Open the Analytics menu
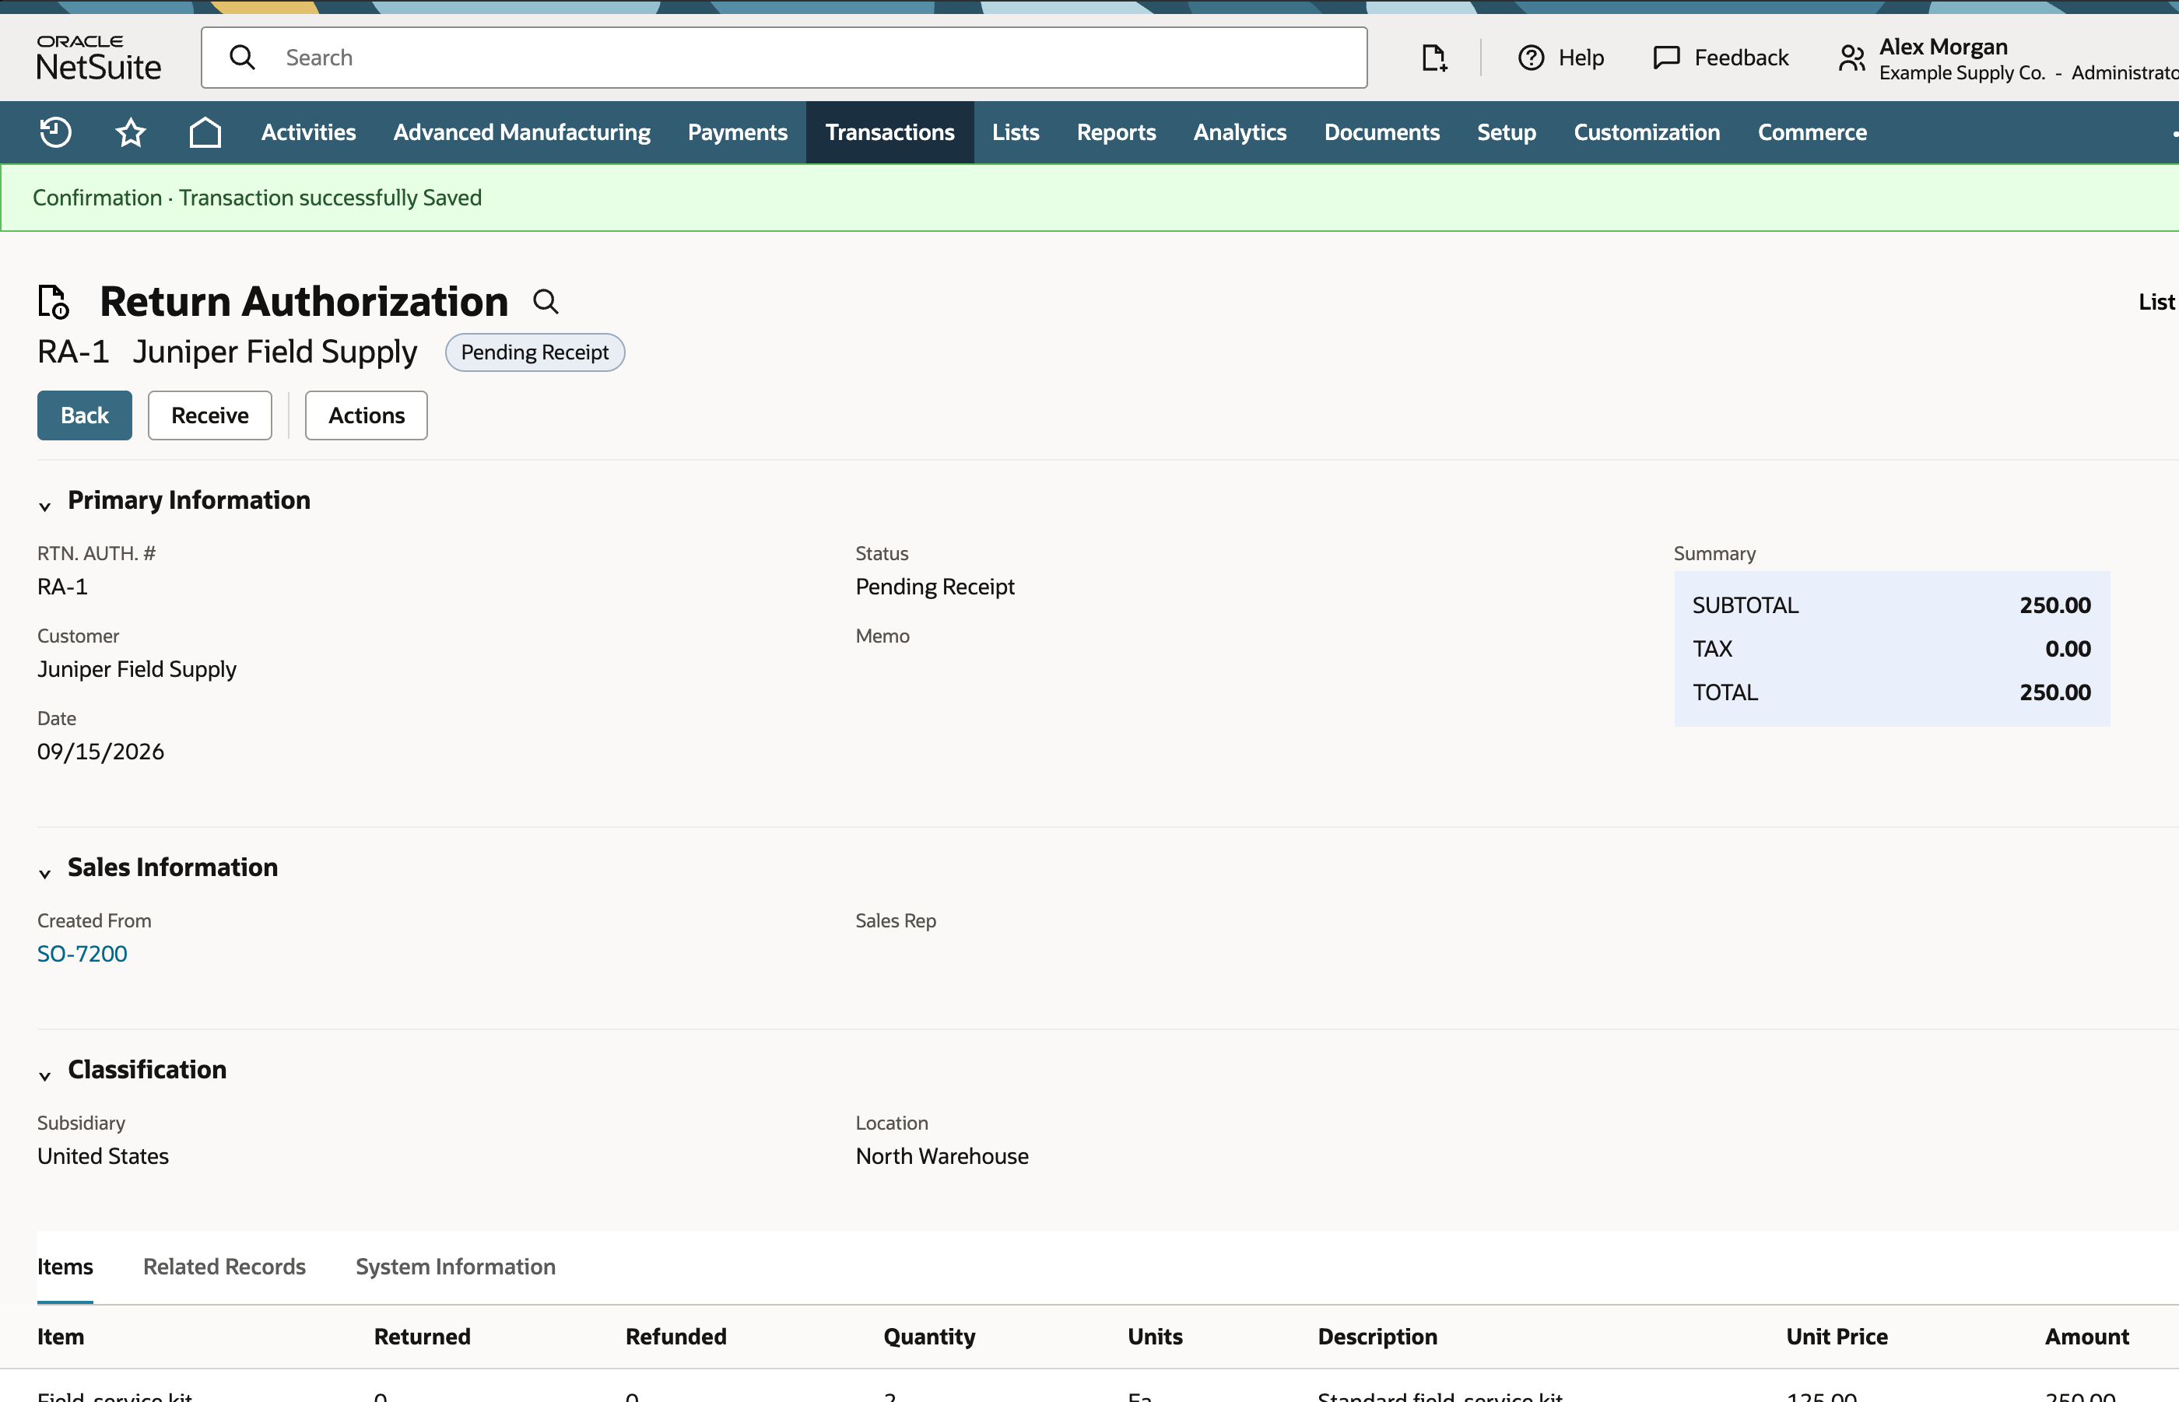Screen dimensions: 2179x1402 click(1240, 132)
